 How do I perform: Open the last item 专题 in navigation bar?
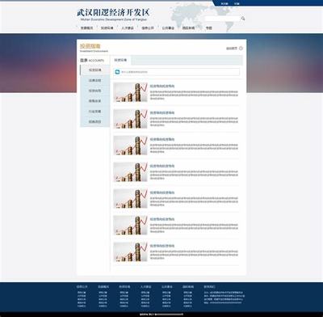tap(208, 27)
